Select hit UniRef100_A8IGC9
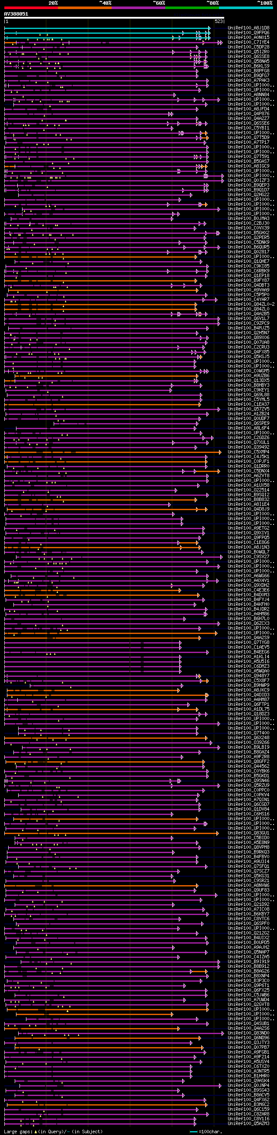The image size is (277, 1135). (x=248, y=166)
